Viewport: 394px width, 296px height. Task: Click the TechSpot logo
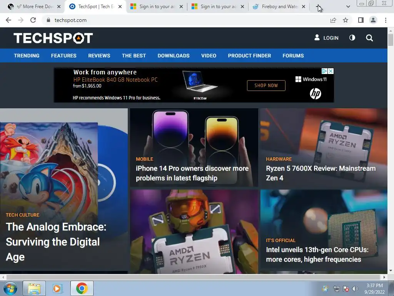(53, 38)
